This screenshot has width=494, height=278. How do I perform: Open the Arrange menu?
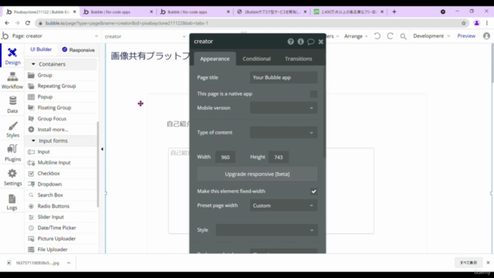(x=356, y=36)
